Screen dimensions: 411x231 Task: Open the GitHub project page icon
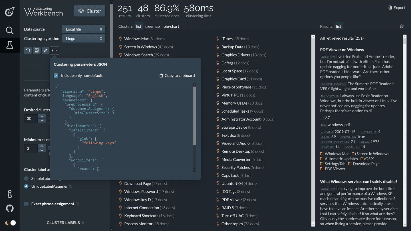coord(10,208)
